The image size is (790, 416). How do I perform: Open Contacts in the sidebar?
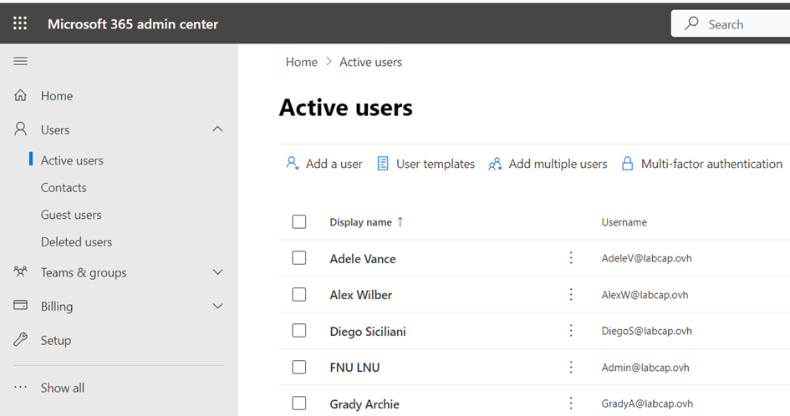click(x=64, y=187)
